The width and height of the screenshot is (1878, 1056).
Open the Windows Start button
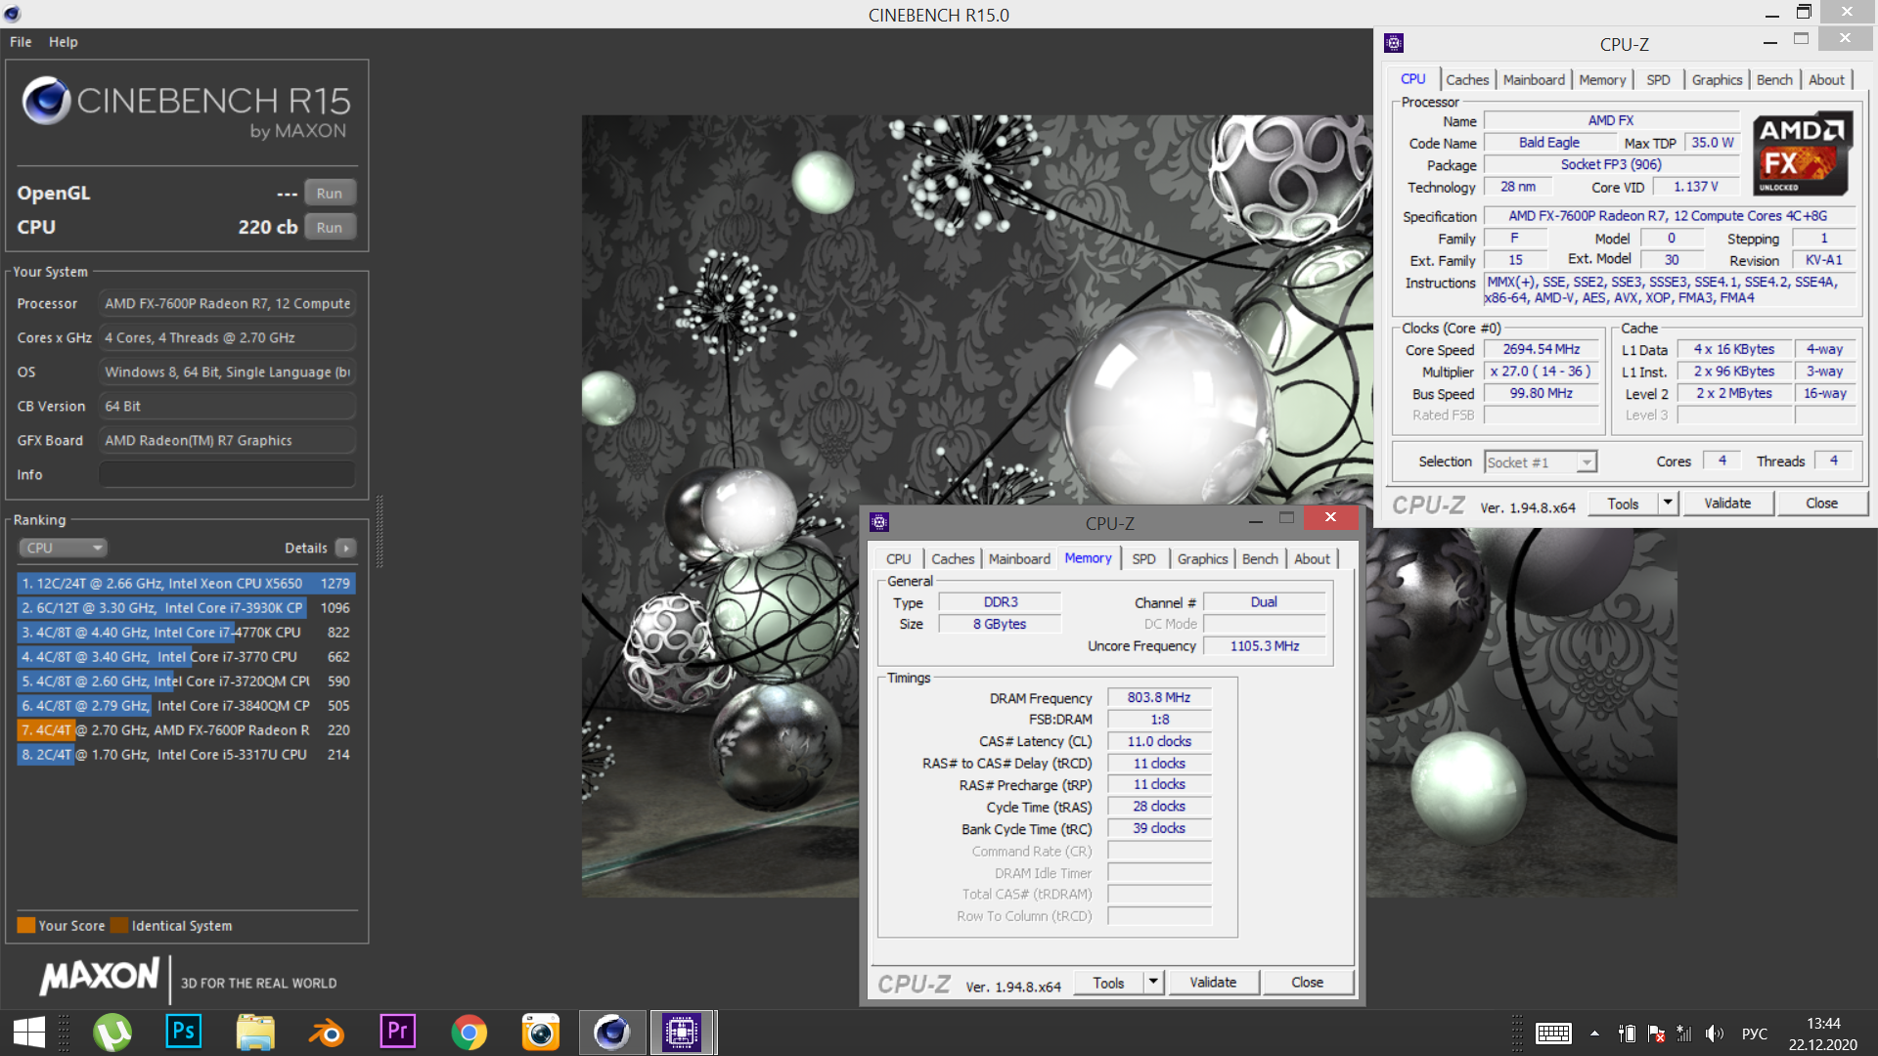coord(28,1033)
